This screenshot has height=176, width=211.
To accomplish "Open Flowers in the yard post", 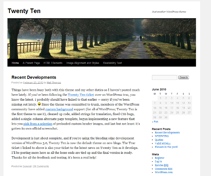I will coord(166,147).
